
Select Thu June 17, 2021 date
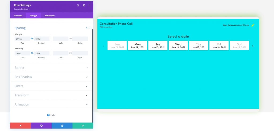click(x=199, y=46)
